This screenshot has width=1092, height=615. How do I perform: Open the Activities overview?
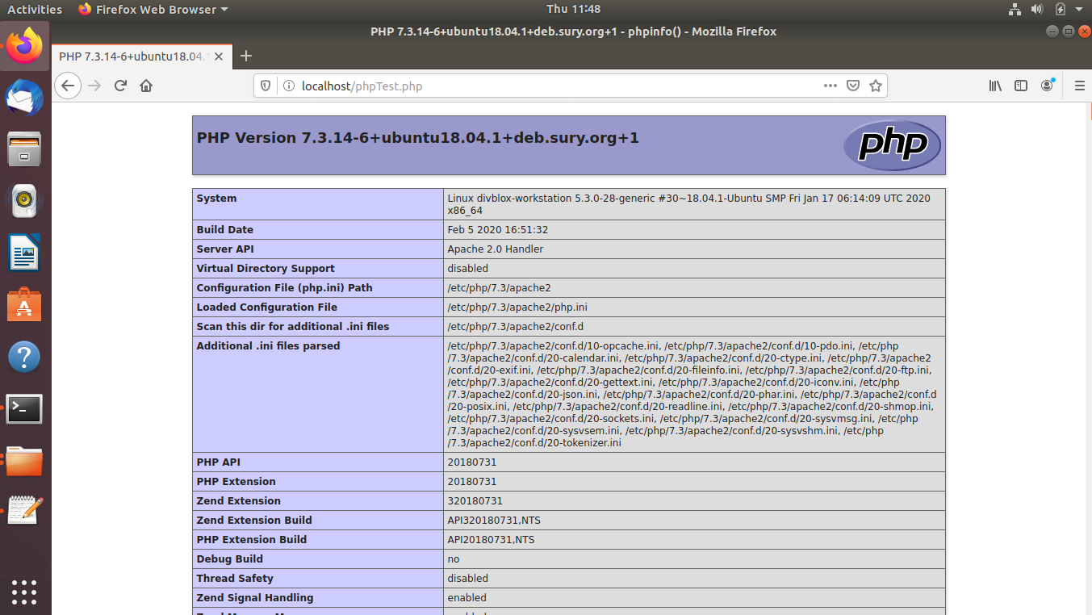pyautogui.click(x=35, y=10)
